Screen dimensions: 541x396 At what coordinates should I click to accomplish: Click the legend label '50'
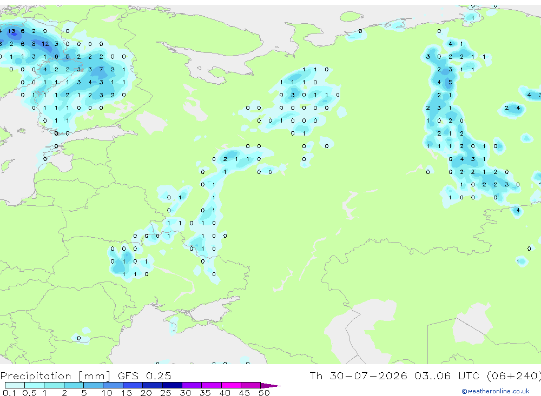tap(264, 393)
